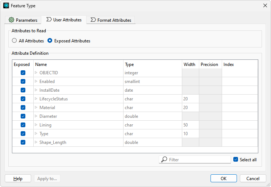Expand the InstallDate attribute arrow
The width and height of the screenshot is (271, 187).
pos(36,90)
